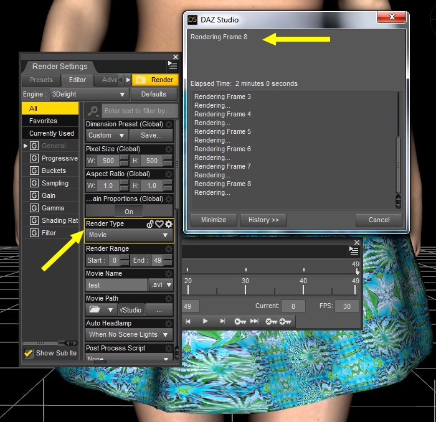Click the render log scrollbar
The height and width of the screenshot is (422, 436).
(x=398, y=164)
